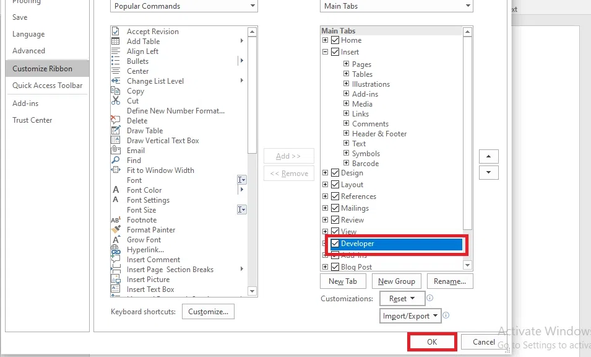Click the Insert Text Box icon
Image resolution: width=591 pixels, height=357 pixels.
pyautogui.click(x=115, y=289)
